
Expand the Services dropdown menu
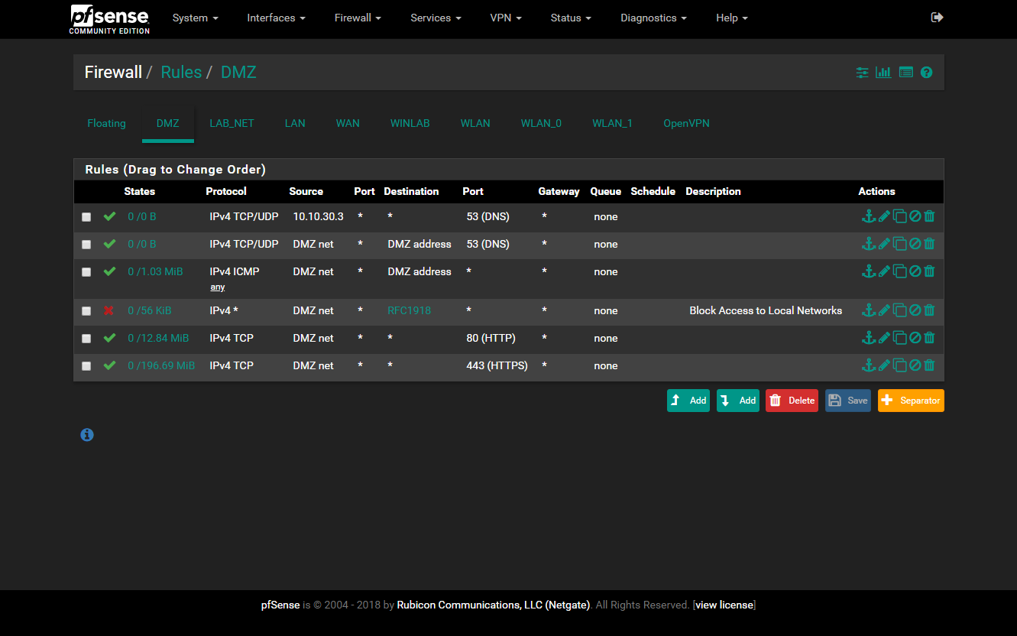pos(435,18)
